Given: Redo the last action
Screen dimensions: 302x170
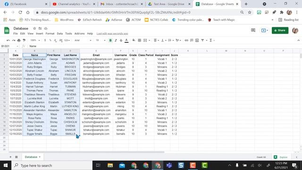Looking at the screenshot, I should [14, 40].
